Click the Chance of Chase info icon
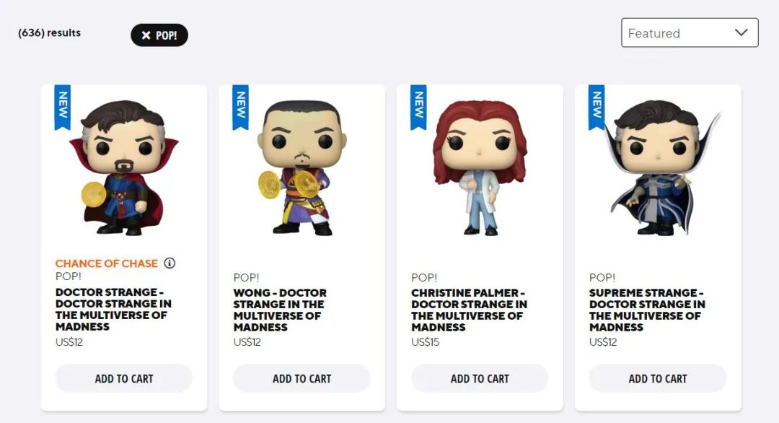779x423 pixels. 170,263
